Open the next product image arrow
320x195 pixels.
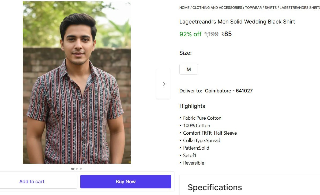(x=164, y=84)
